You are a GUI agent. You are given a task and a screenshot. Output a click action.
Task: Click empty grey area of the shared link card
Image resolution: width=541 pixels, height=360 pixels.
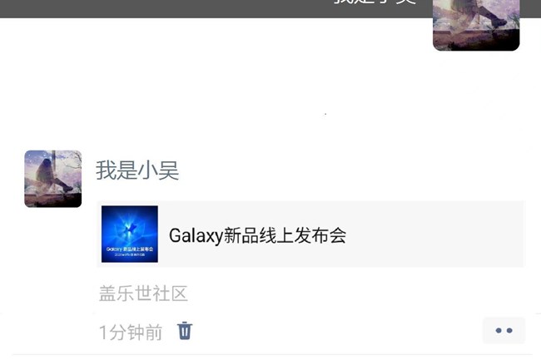[434, 234]
